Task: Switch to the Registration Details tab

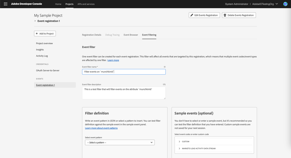Action: click(x=92, y=35)
